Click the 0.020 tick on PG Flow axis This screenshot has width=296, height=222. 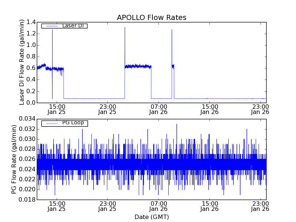click(27, 189)
